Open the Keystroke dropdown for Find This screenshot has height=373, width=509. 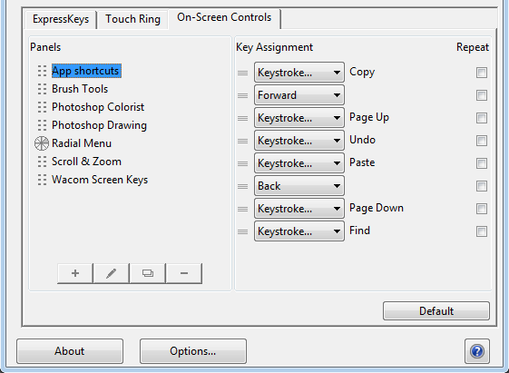[299, 231]
